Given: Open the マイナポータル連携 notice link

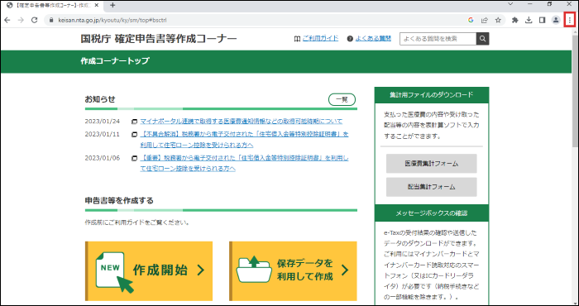Looking at the screenshot, I should (x=242, y=121).
